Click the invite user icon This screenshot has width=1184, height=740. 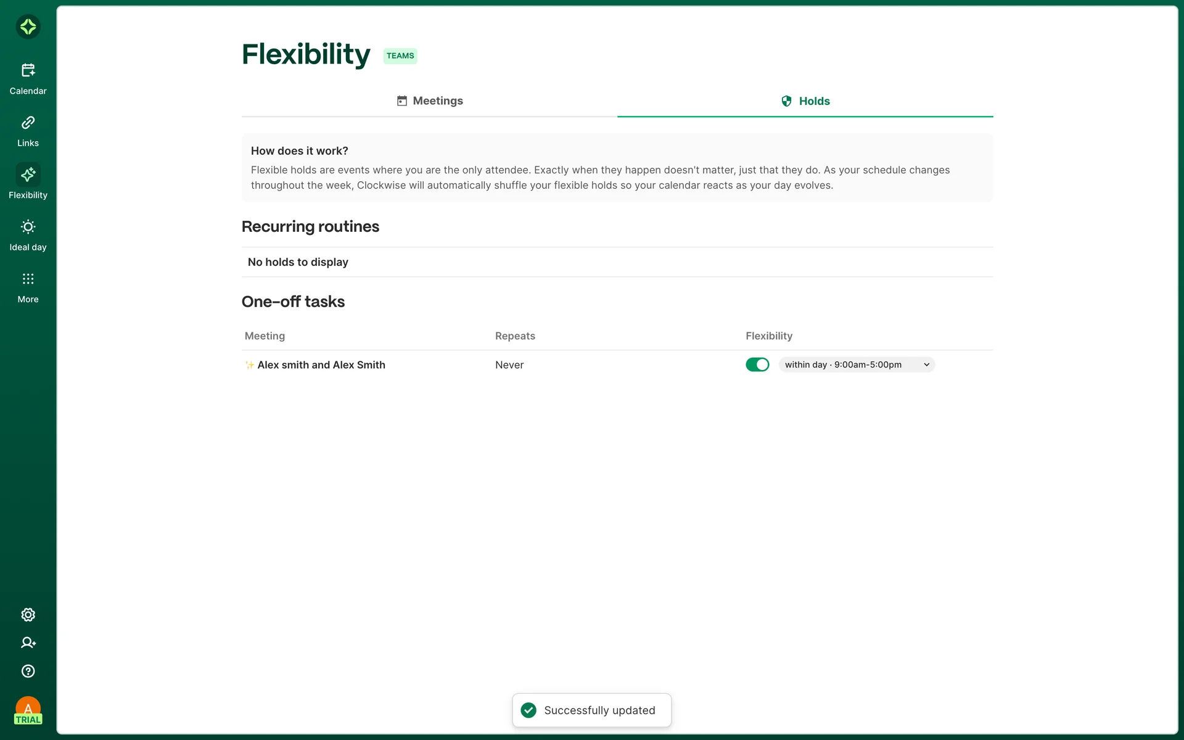click(x=28, y=643)
